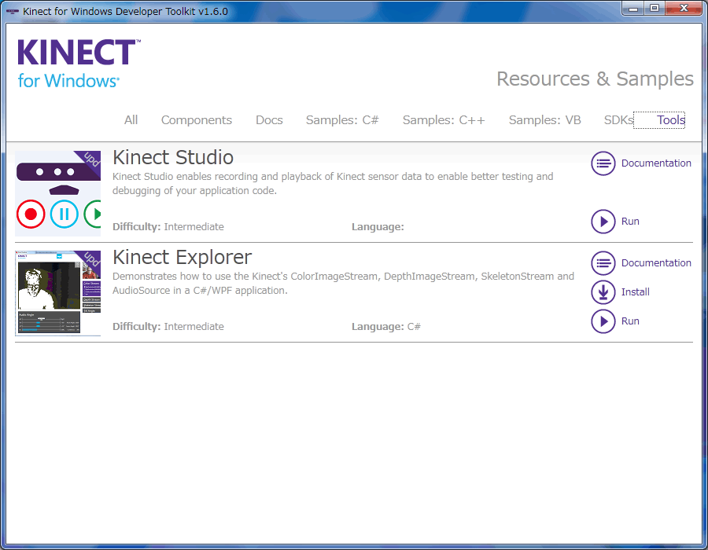The height and width of the screenshot is (550, 708).
Task: Close the Developer Toolkit window
Action: pyautogui.click(x=684, y=8)
